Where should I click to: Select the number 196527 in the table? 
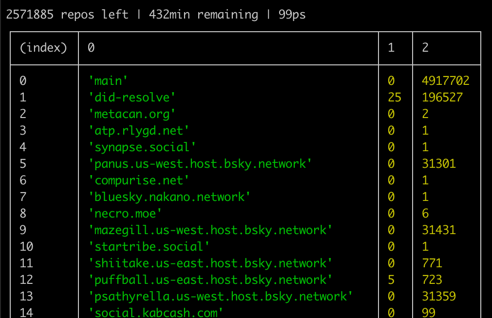[442, 98]
